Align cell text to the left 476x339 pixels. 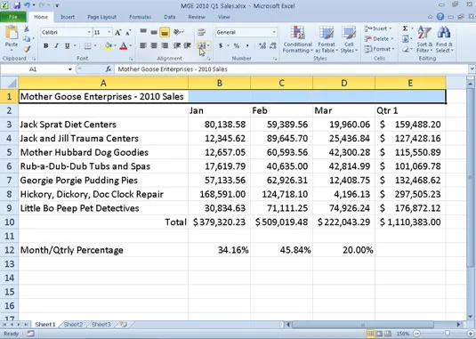[143, 45]
